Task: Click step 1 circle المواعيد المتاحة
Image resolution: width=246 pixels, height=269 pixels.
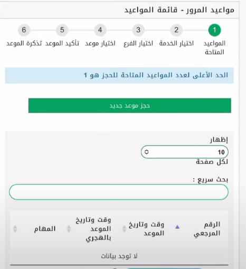Action: [x=214, y=30]
